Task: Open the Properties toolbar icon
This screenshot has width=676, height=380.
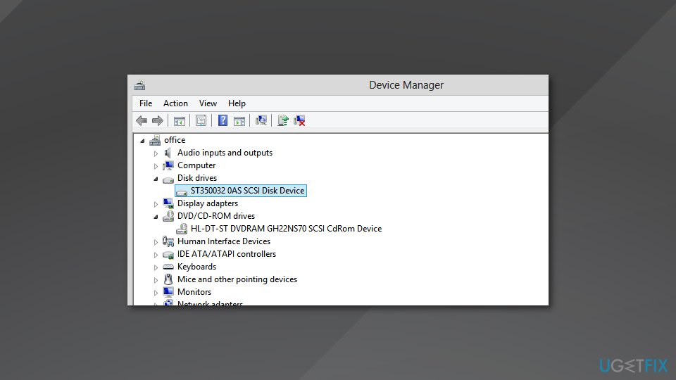Action: 201,120
